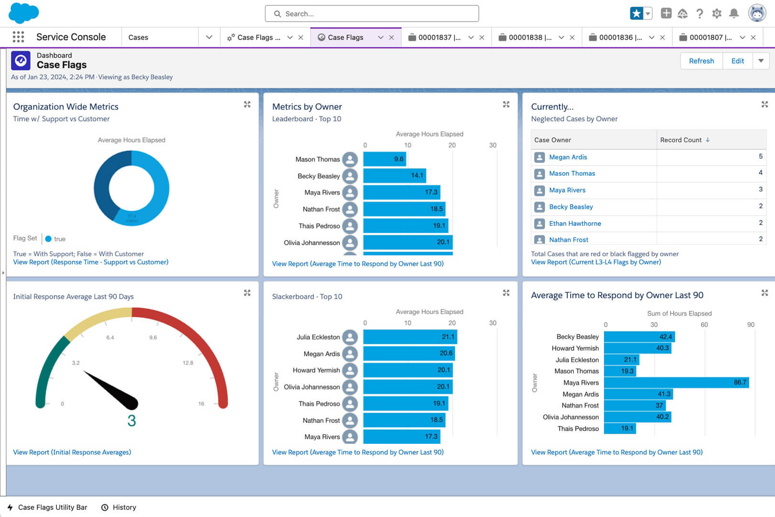The height and width of the screenshot is (517, 775).
Task: View notifications using the bell icon
Action: click(x=733, y=13)
